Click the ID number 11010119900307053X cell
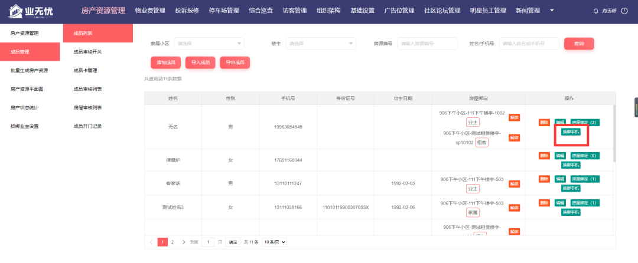 pyautogui.click(x=346, y=207)
